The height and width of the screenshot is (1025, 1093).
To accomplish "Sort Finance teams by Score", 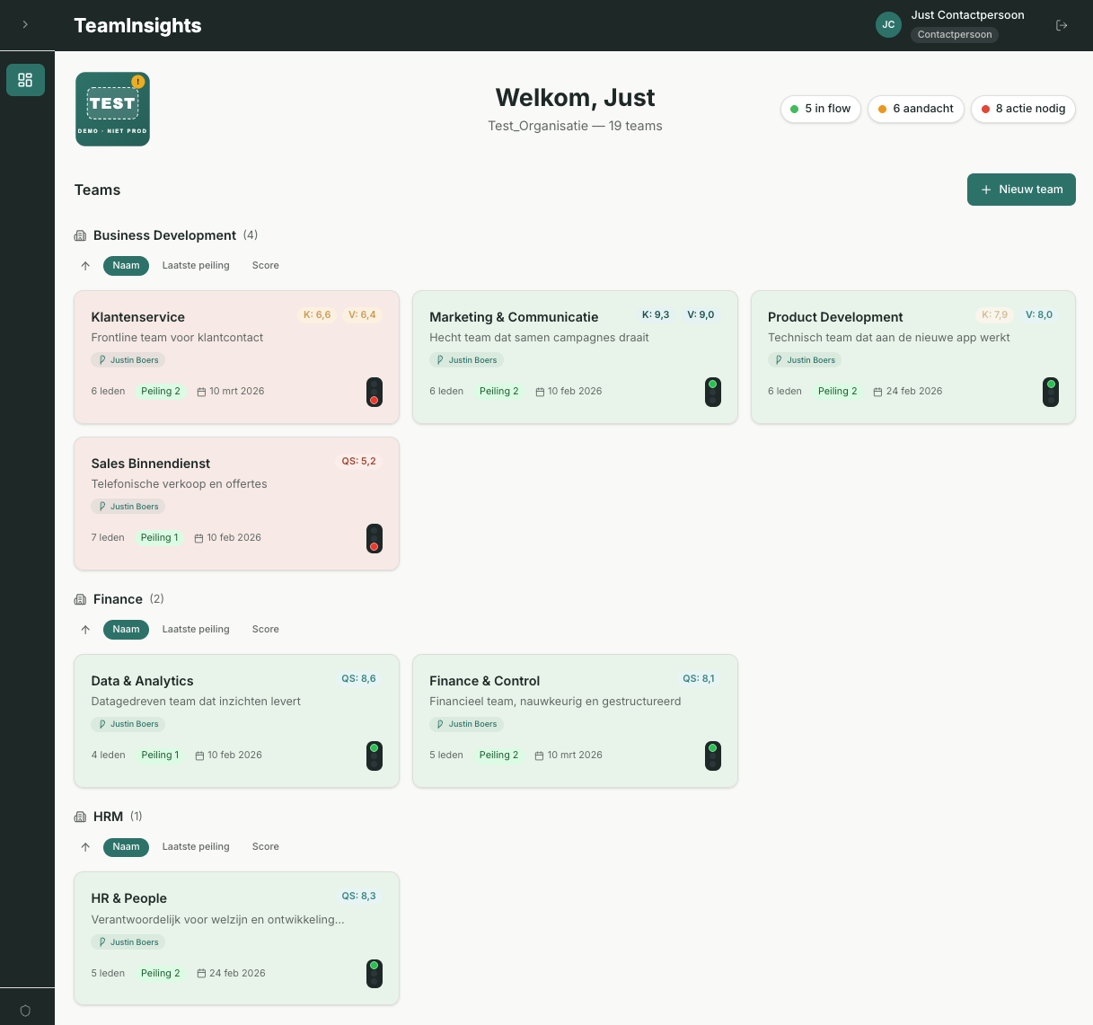I will click(266, 630).
